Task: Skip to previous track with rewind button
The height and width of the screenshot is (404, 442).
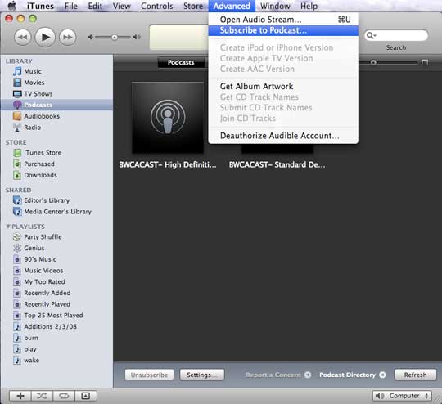Action: click(23, 37)
